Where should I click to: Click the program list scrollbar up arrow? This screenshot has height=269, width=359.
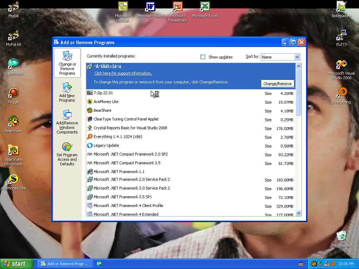pos(298,66)
